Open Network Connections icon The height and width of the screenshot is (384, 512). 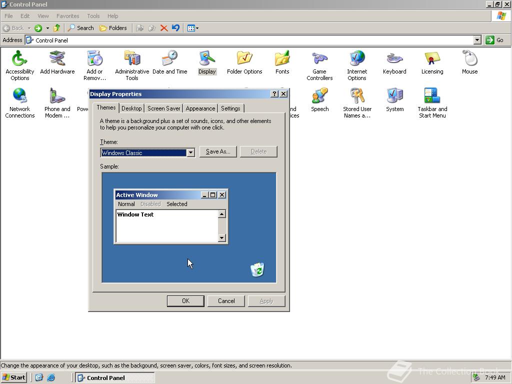19,102
